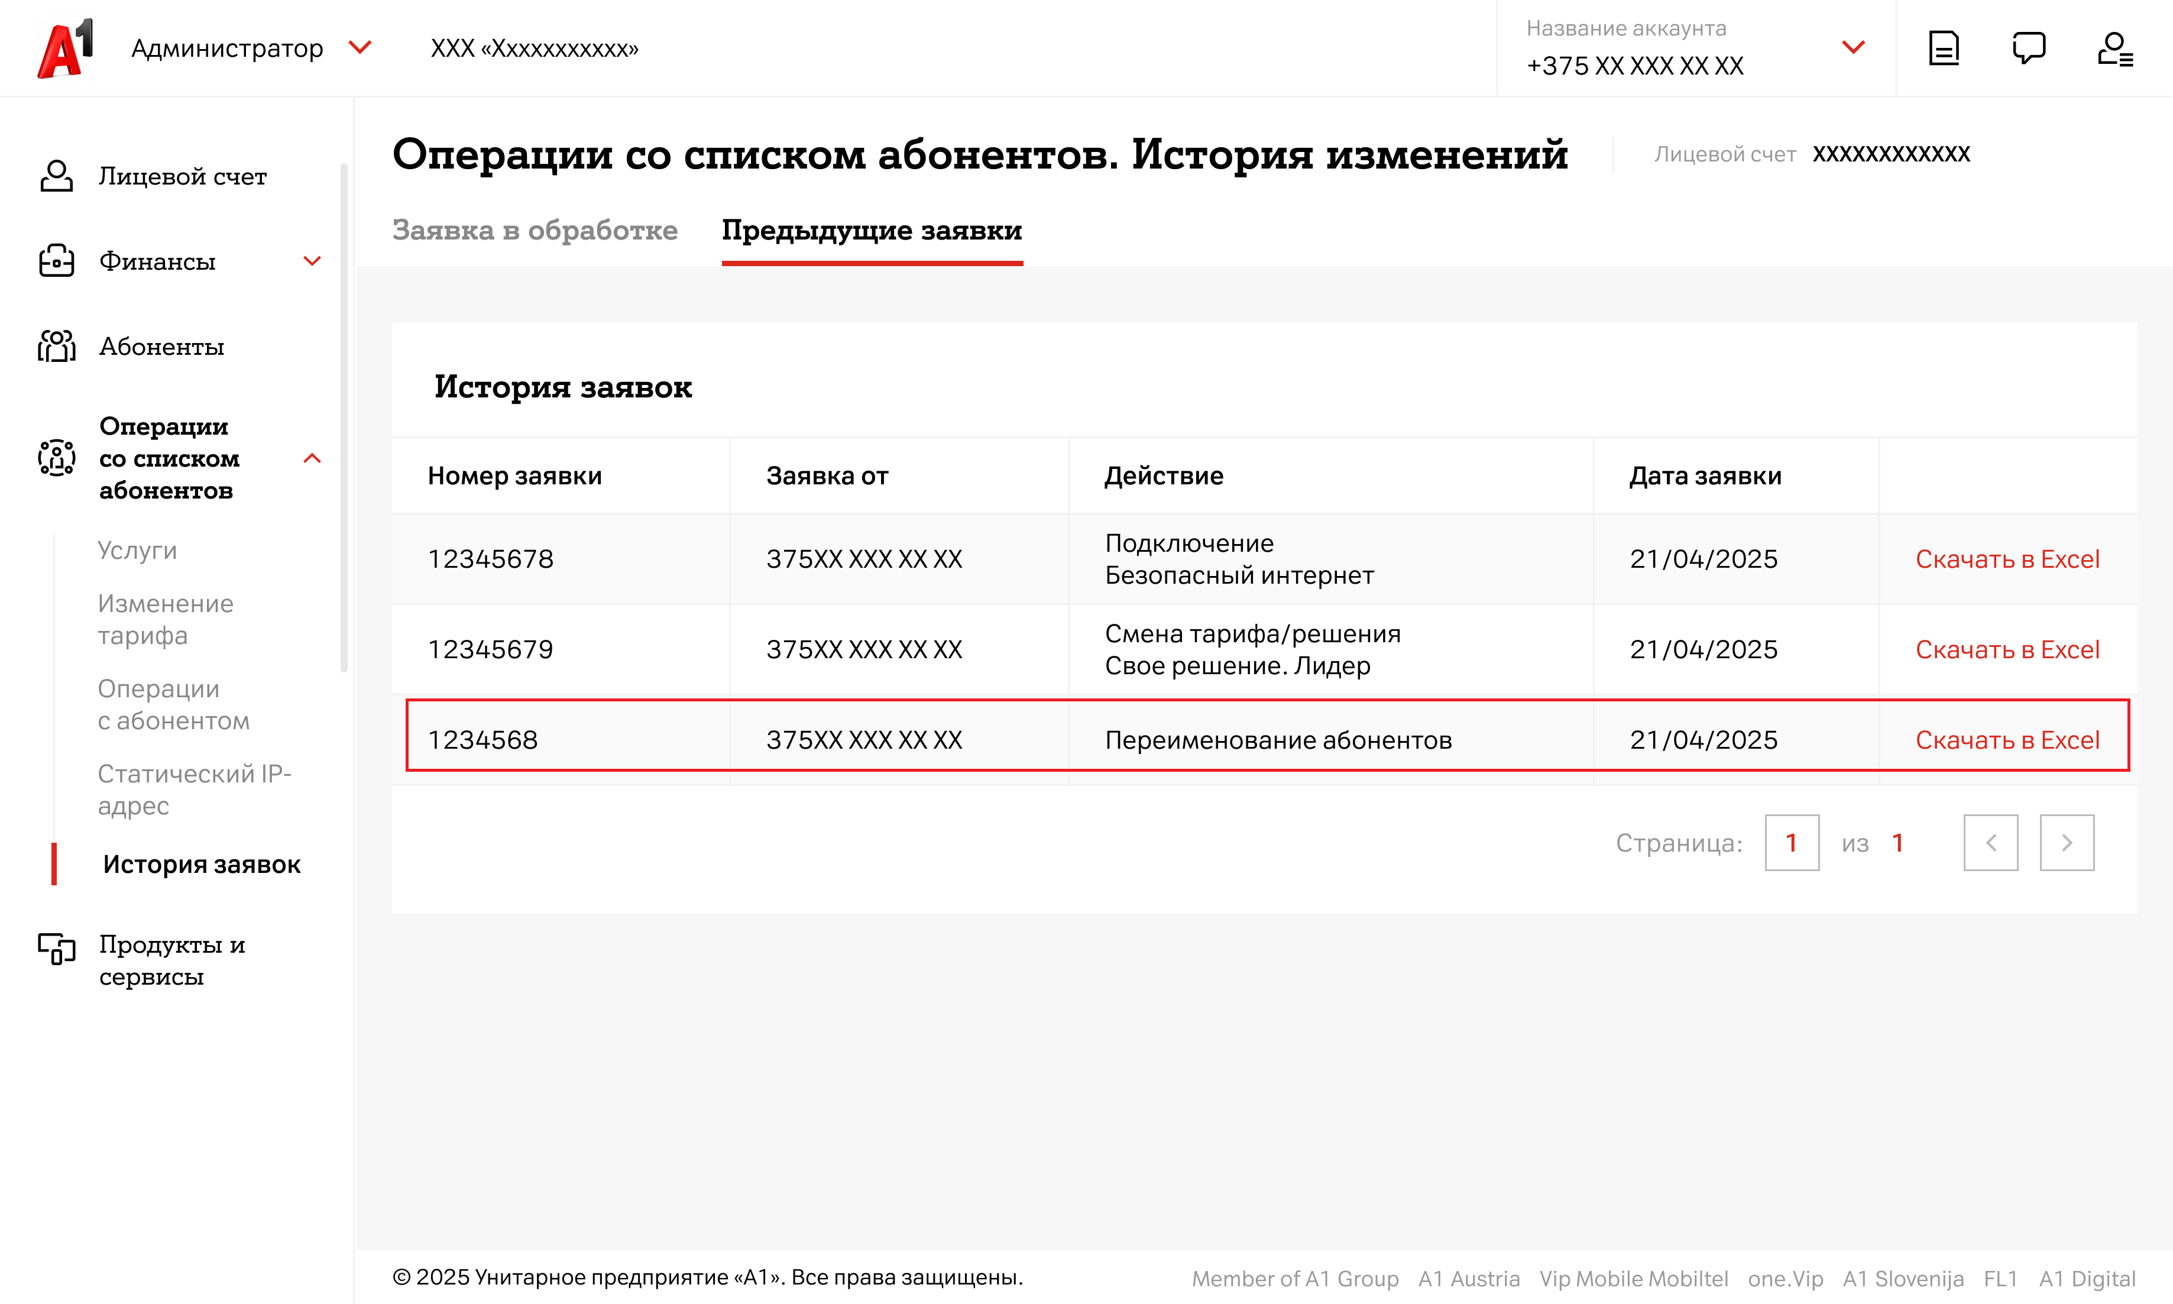
Task: Open the user profile icon in header
Action: click(x=2114, y=48)
